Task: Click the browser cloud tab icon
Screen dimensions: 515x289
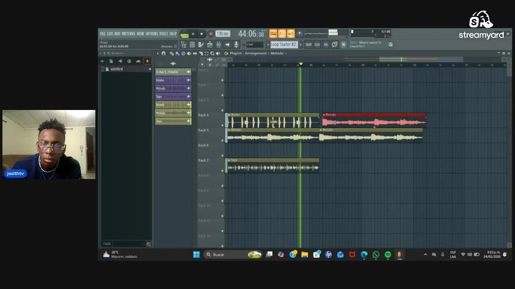Action: click(x=138, y=61)
